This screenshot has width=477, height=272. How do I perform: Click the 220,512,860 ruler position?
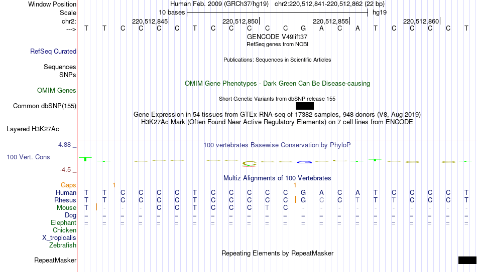click(x=421, y=21)
